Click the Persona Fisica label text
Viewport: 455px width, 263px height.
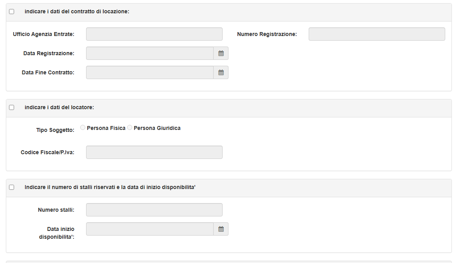coord(106,128)
